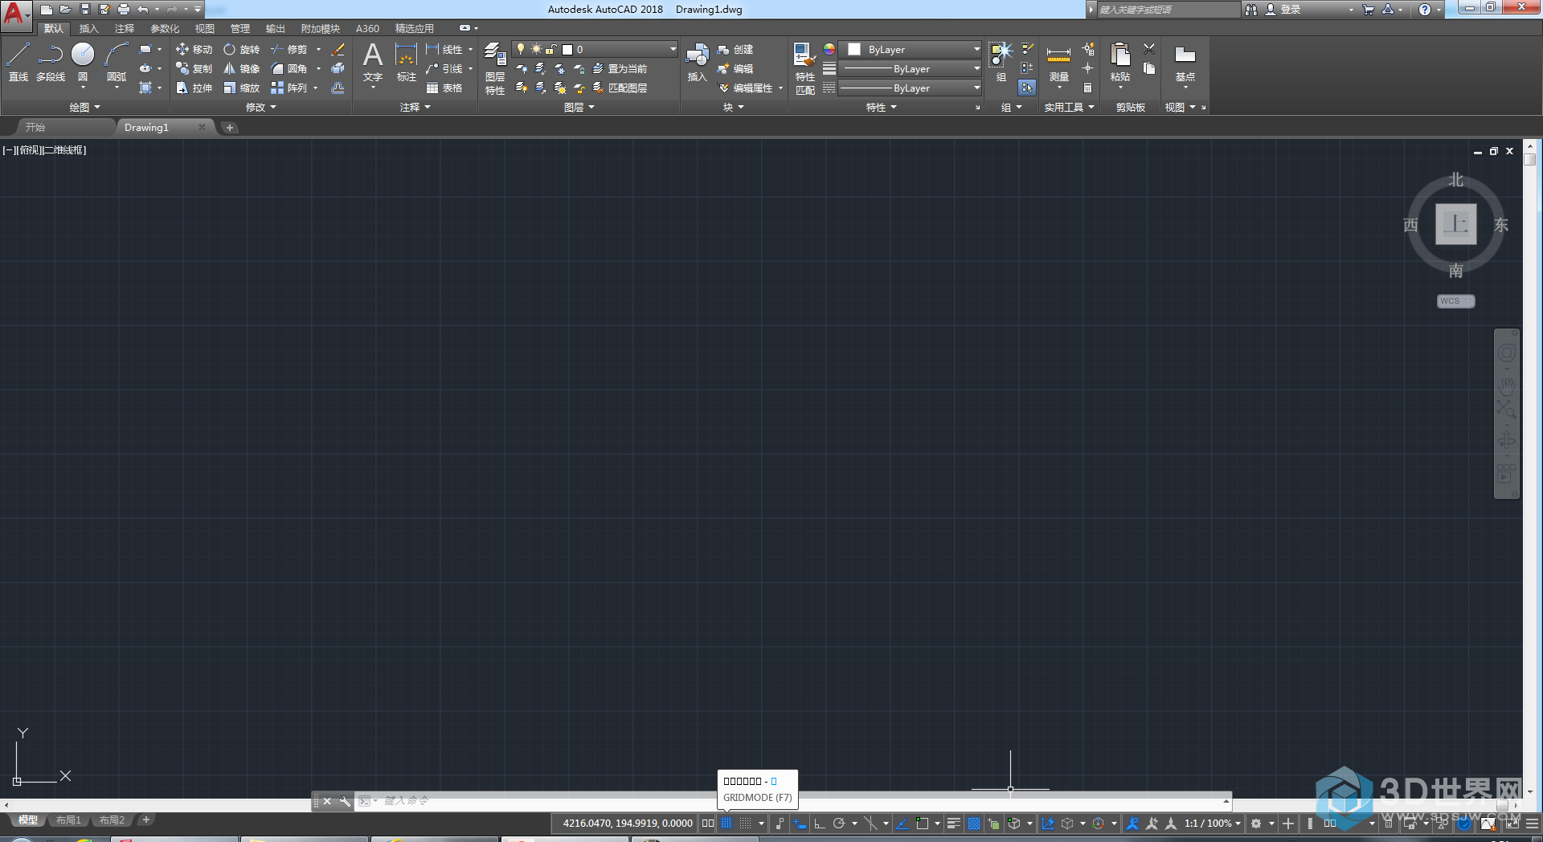Switch to Layout1 (布局1) tab

coord(69,820)
